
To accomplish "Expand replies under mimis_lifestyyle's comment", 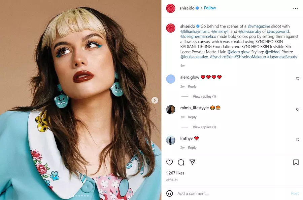I will click(204, 127).
